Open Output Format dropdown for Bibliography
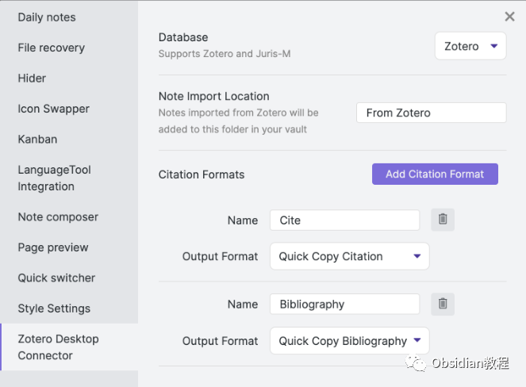This screenshot has height=387, width=526. [350, 341]
